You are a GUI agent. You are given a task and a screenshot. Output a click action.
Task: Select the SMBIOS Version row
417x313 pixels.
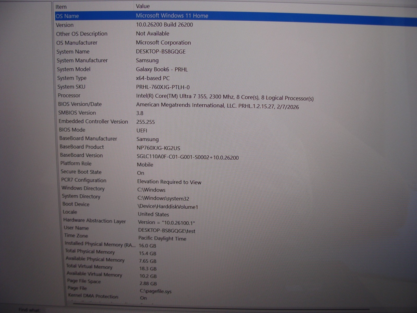pos(77,113)
